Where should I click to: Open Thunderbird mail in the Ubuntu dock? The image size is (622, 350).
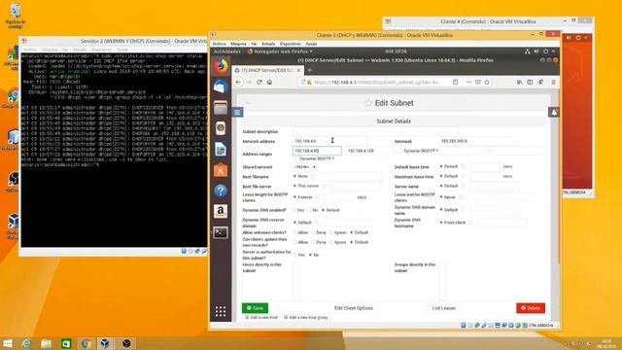point(221,87)
